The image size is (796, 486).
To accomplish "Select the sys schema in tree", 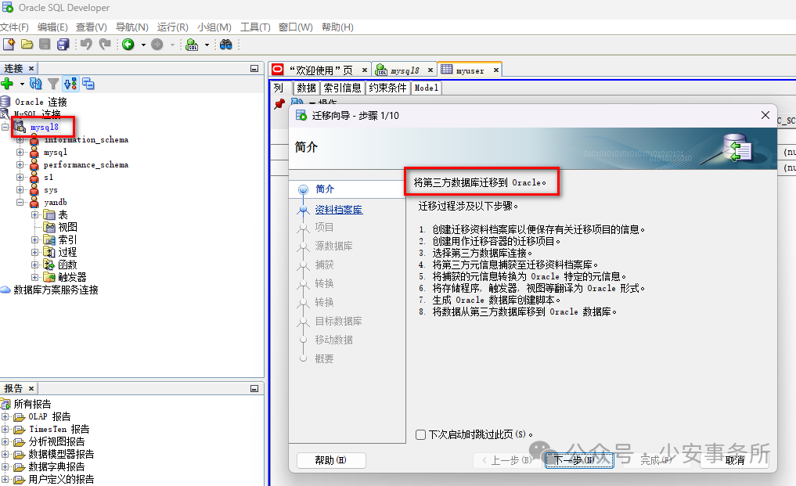I will (51, 190).
